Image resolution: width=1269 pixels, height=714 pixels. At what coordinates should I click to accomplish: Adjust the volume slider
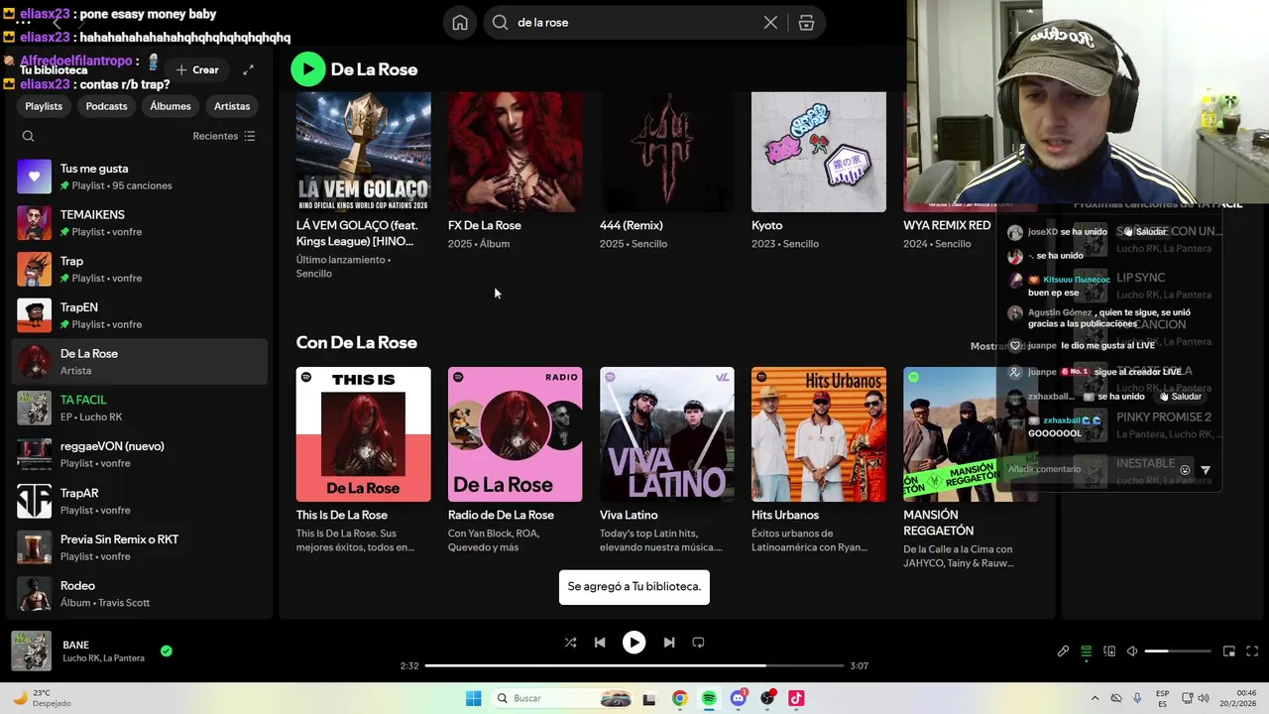point(1178,652)
